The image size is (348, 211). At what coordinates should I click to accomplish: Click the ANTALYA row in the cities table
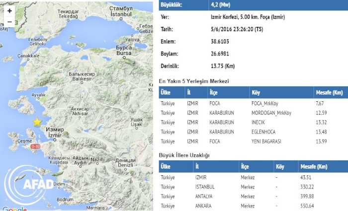point(205,196)
